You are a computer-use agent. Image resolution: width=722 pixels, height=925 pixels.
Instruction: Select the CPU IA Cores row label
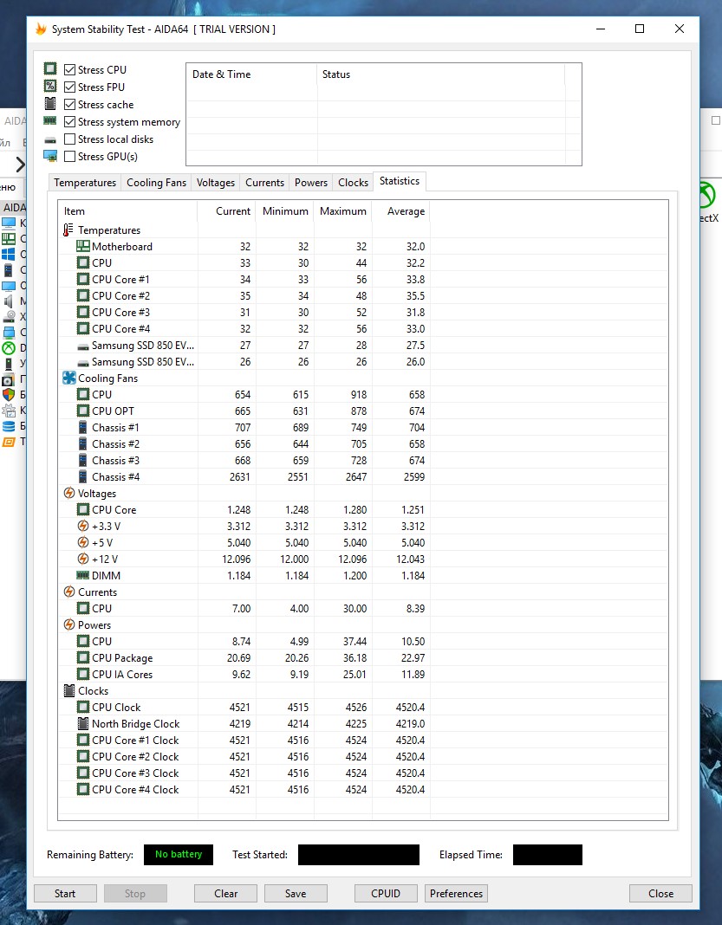coord(122,675)
